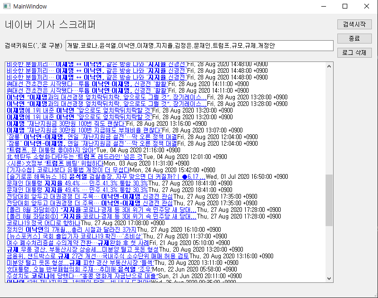
Task: Open link '[뉴스포커스] 국회 출입기자 코로나19 확진'
Action: click(x=75, y=236)
